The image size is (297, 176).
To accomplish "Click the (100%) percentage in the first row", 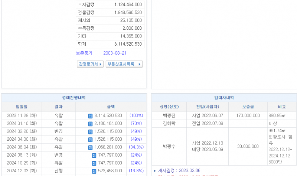I will point(136,116).
